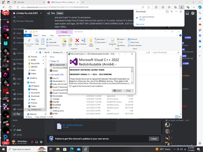Toggle Discord deafen headphones icon

tap(37, 142)
